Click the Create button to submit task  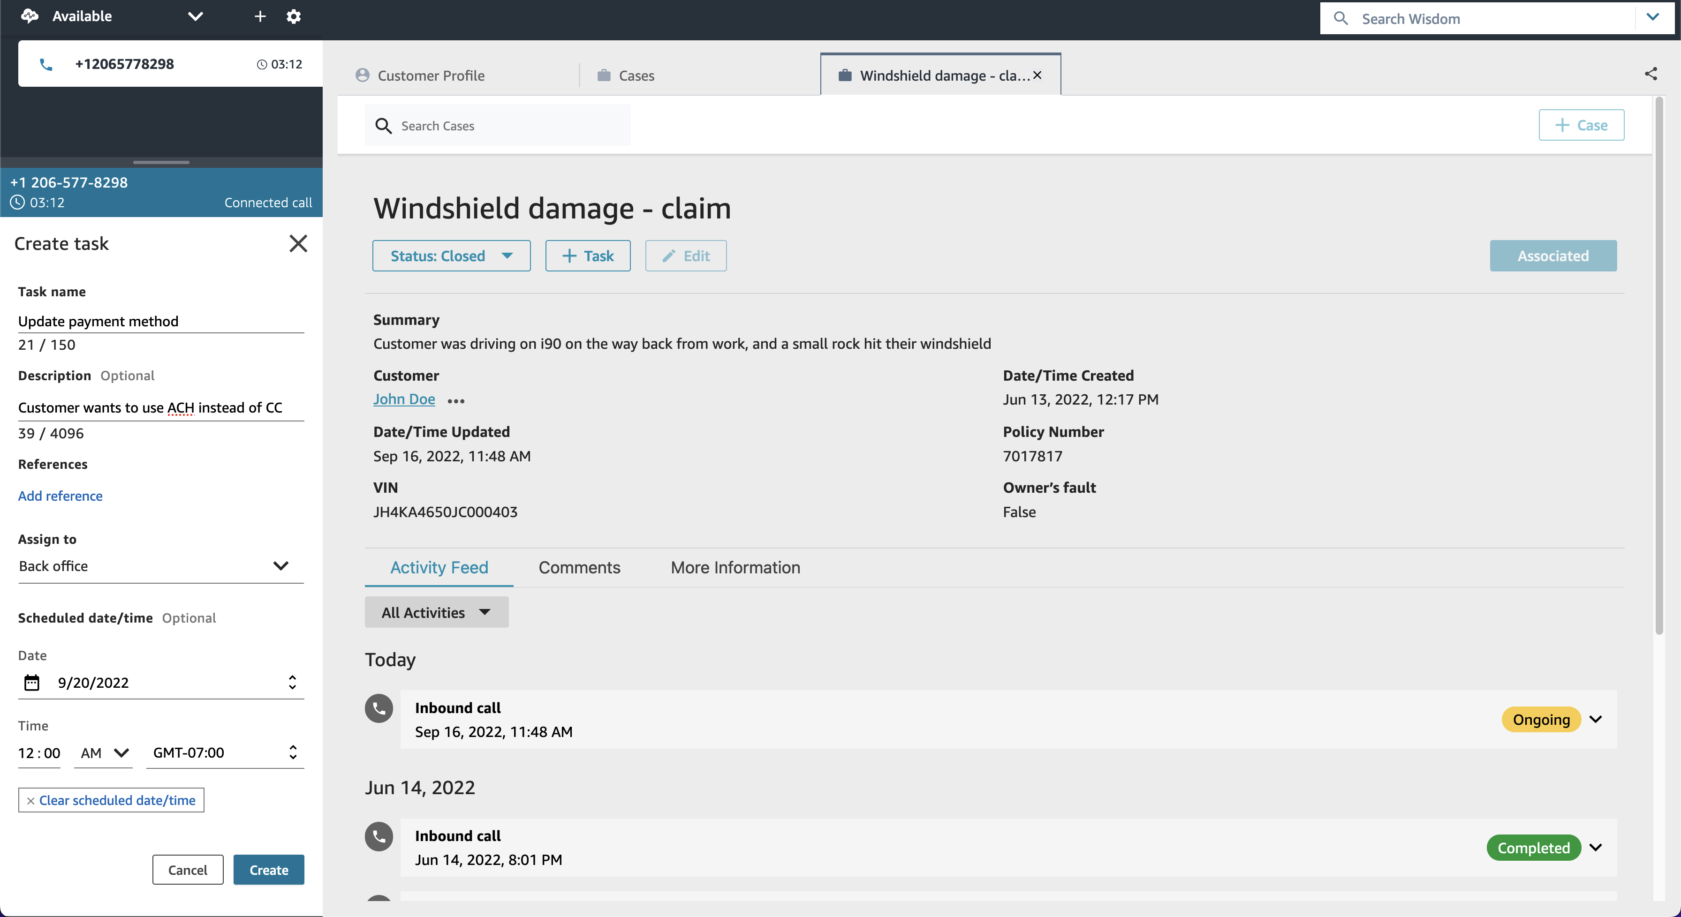(268, 870)
